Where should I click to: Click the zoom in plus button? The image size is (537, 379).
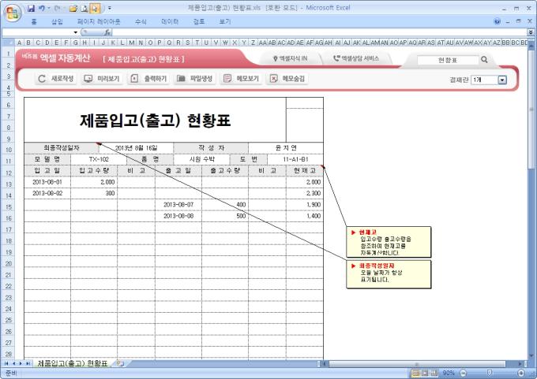[x=521, y=373]
